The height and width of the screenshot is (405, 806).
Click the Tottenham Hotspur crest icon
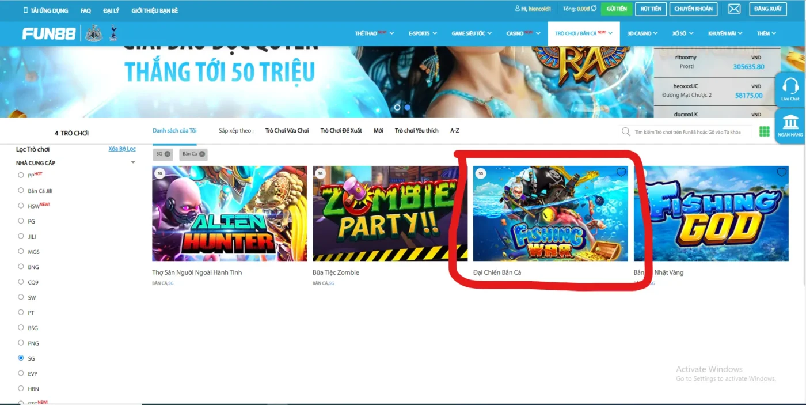pos(113,33)
